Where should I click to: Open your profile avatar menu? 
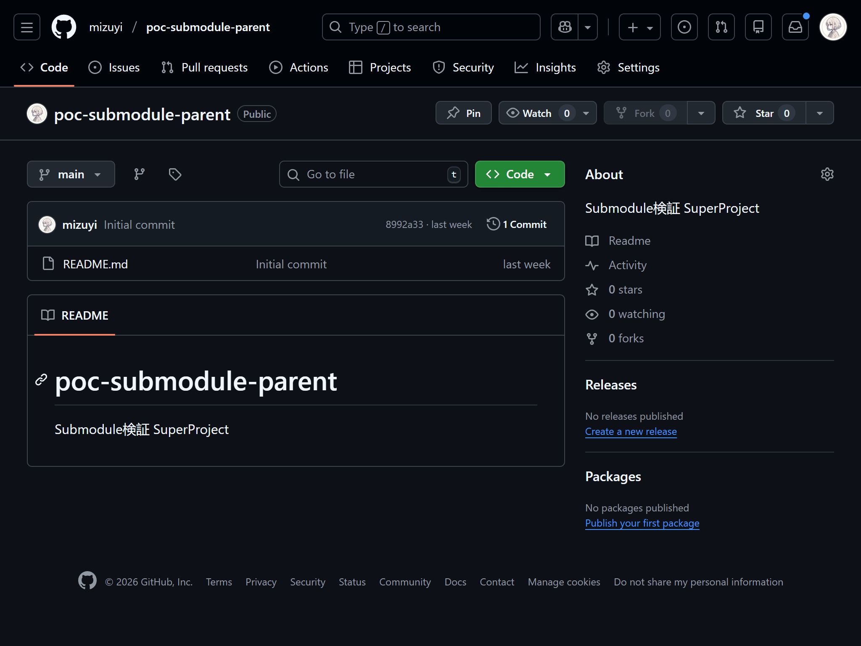(x=834, y=26)
